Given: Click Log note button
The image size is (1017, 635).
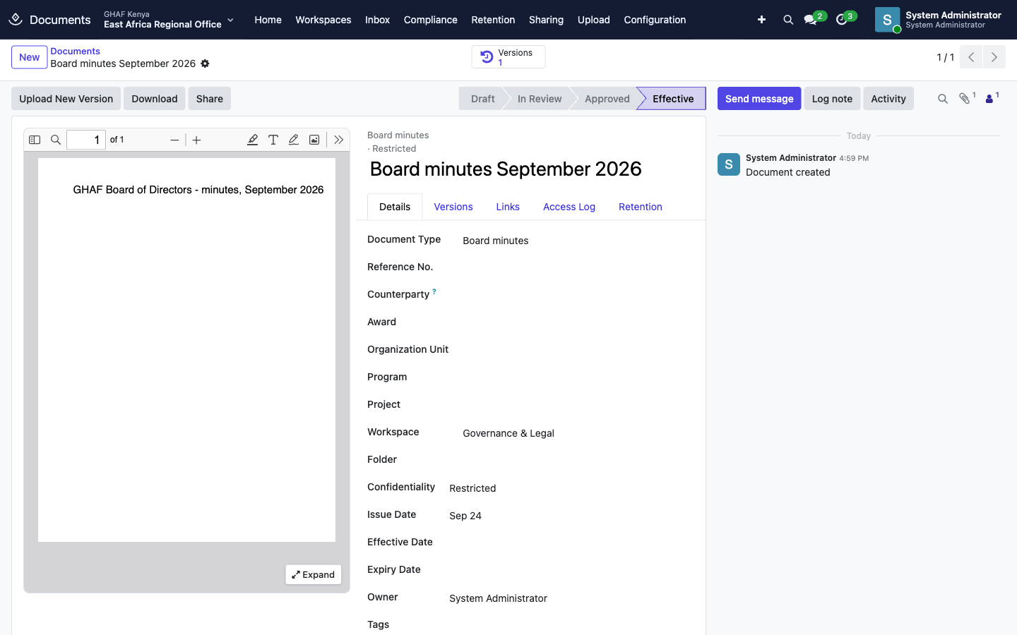Looking at the screenshot, I should pos(832,99).
